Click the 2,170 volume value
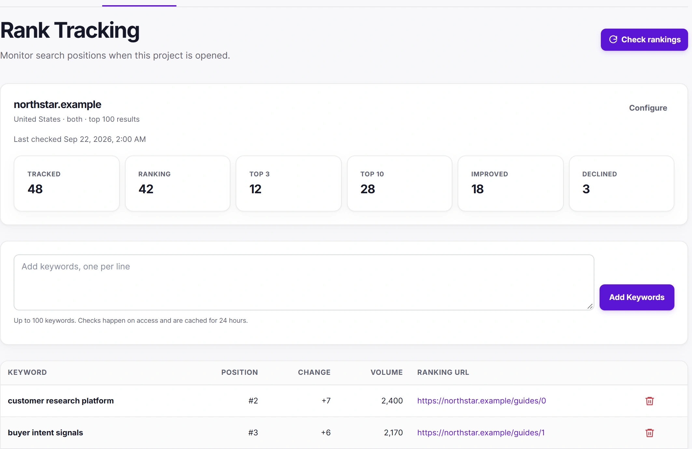692x449 pixels. coord(394,433)
